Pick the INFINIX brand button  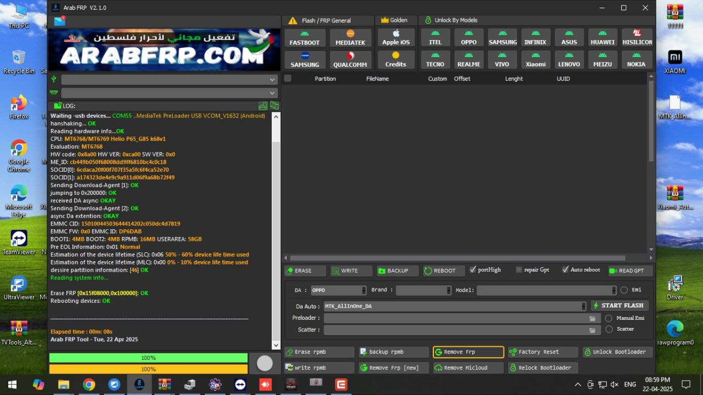[535, 38]
